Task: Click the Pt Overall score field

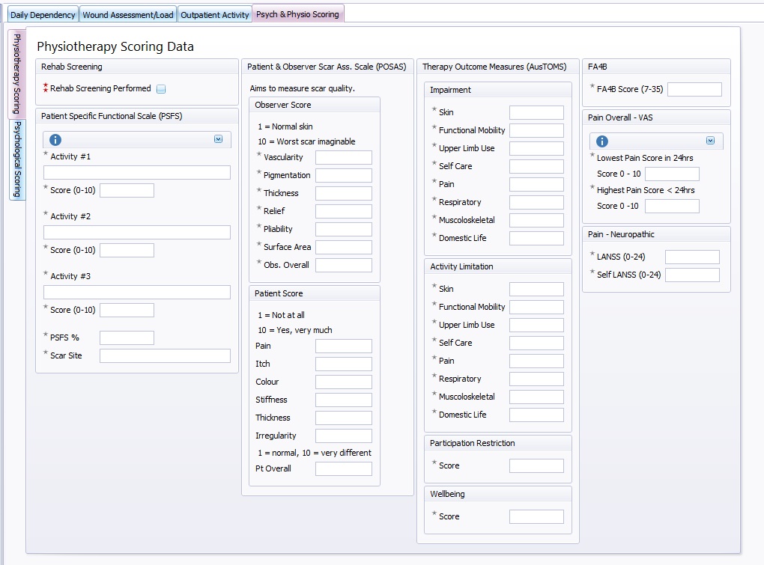Action: (343, 469)
